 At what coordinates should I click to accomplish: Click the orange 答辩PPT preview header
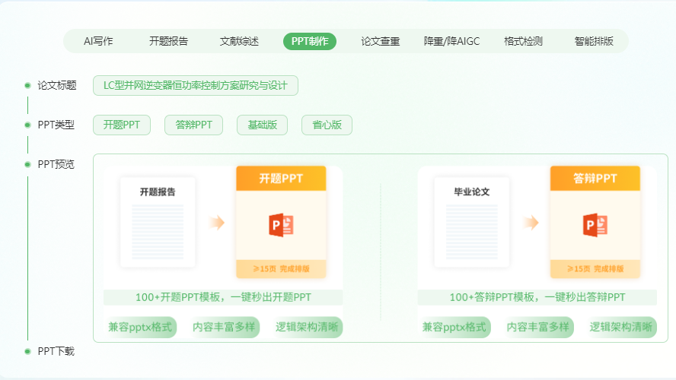point(595,179)
